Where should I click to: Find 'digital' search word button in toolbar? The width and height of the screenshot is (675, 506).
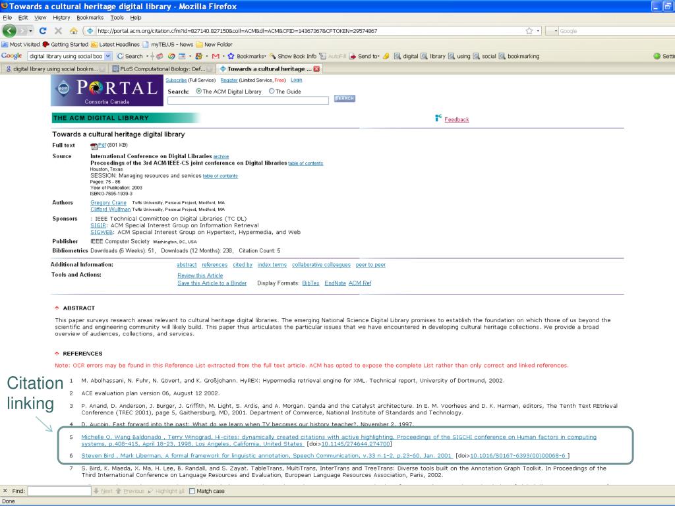click(x=406, y=57)
